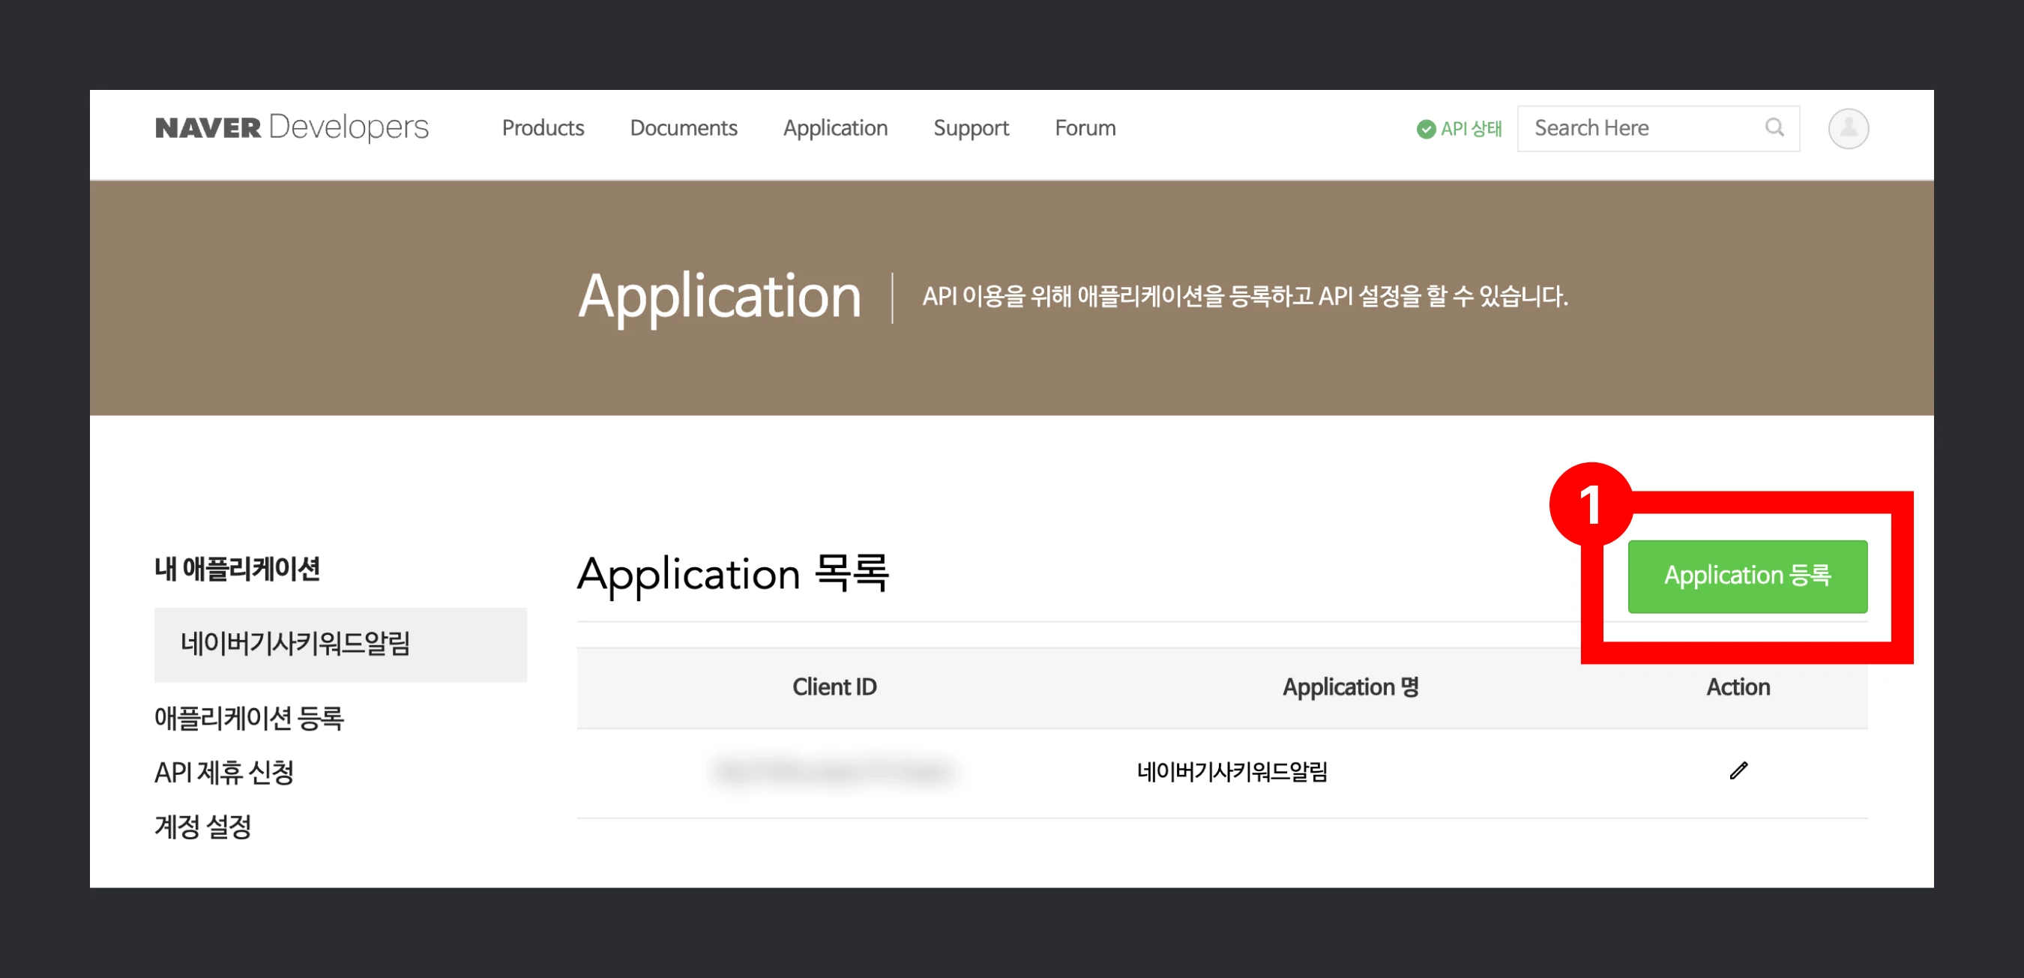This screenshot has width=2024, height=978.
Task: Open API 제휴 신청 sidebar link
Action: 224,772
